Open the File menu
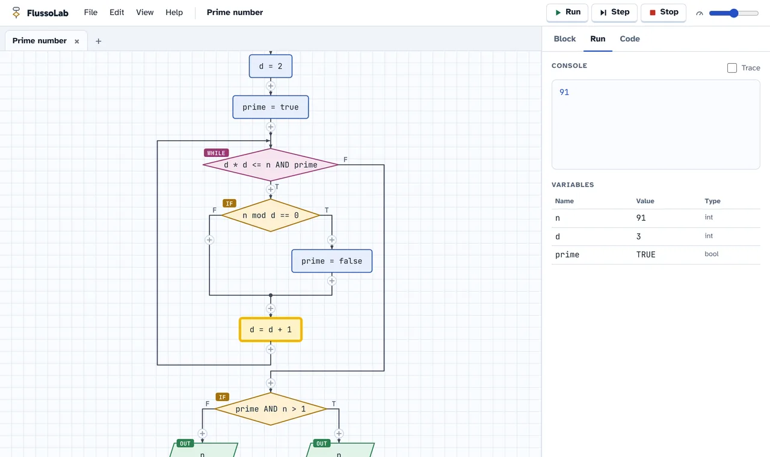The width and height of the screenshot is (770, 457). click(91, 12)
